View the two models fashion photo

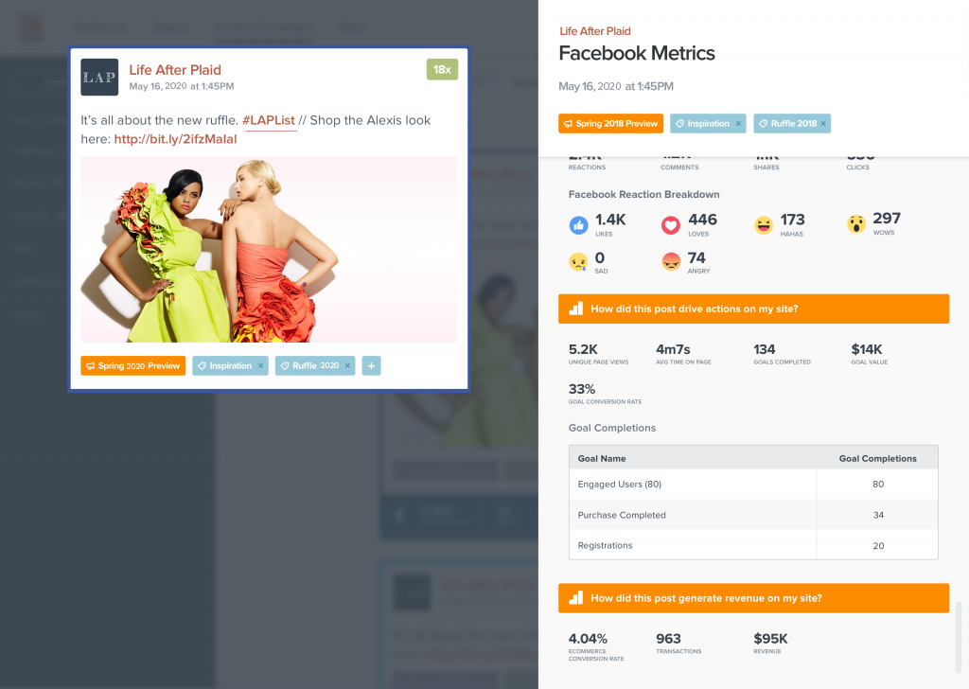[x=269, y=250]
